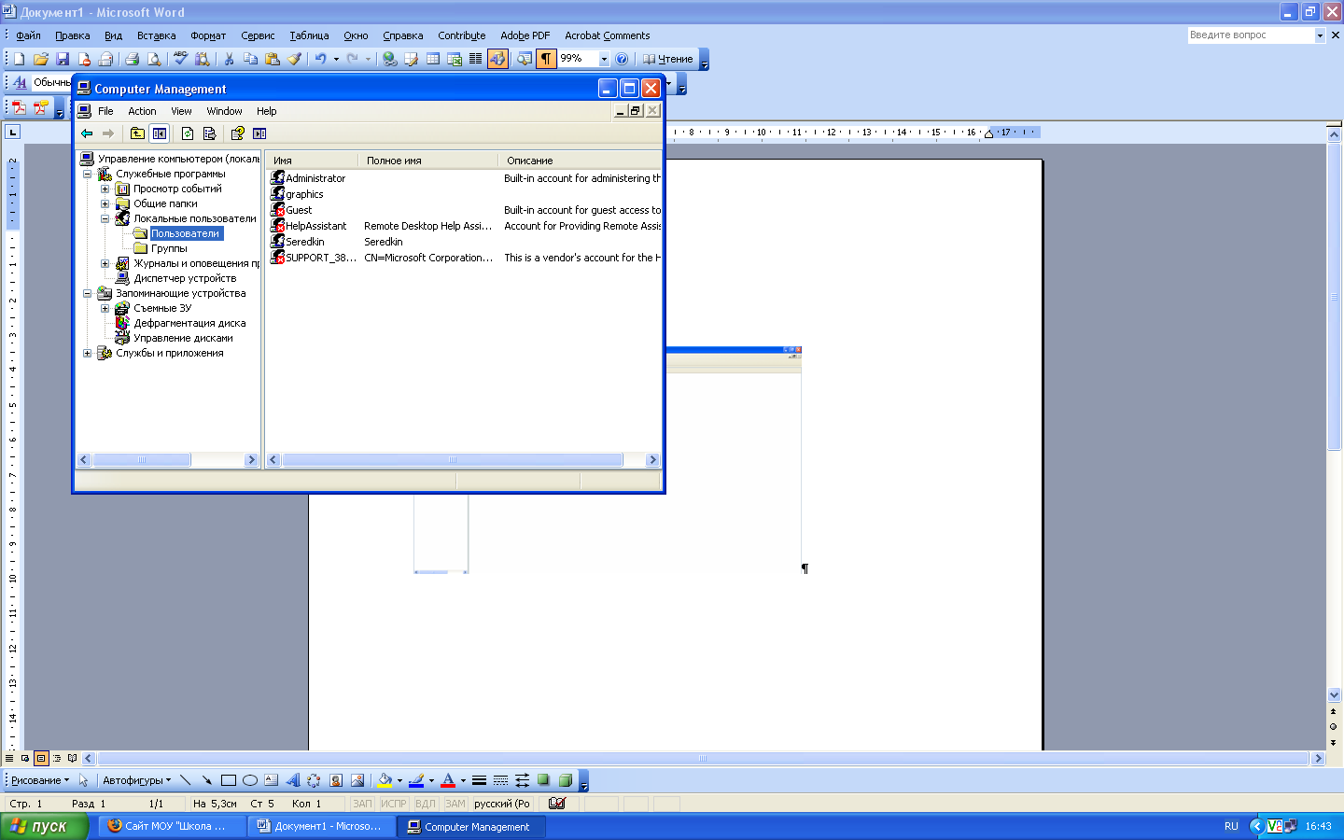Viewport: 1344px width, 840px height.
Task: Click the Copy icon in Word toolbar
Action: point(250,59)
